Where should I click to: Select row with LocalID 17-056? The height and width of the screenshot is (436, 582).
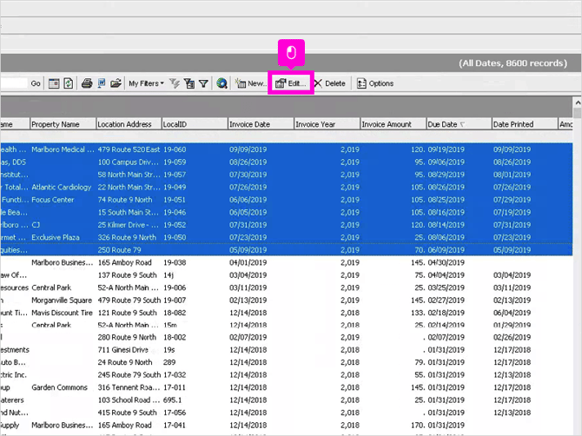pyautogui.click(x=286, y=413)
